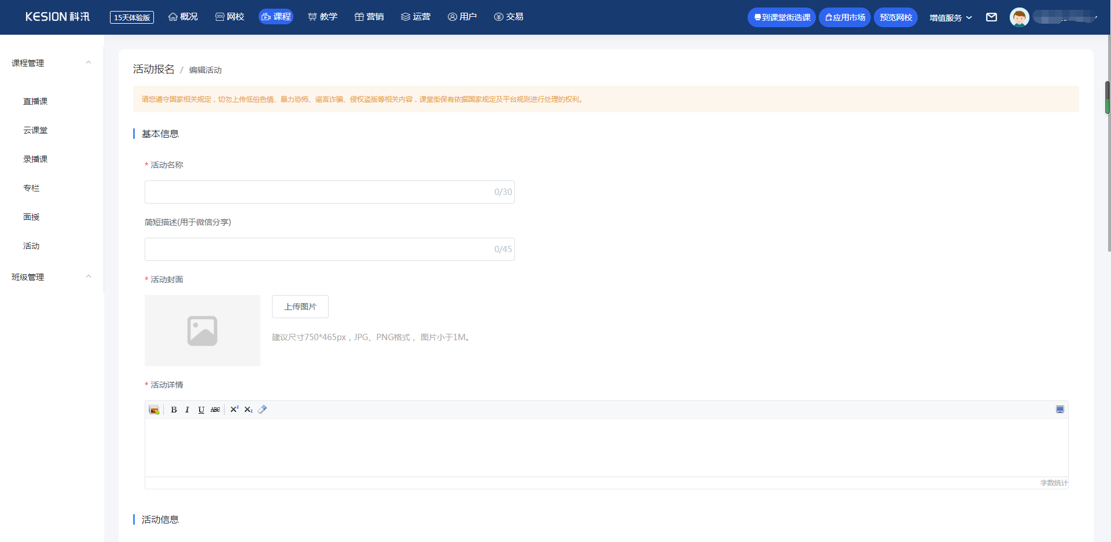The height and width of the screenshot is (542, 1111).
Task: Apply underline formatting in editor toolbar
Action: pyautogui.click(x=201, y=410)
